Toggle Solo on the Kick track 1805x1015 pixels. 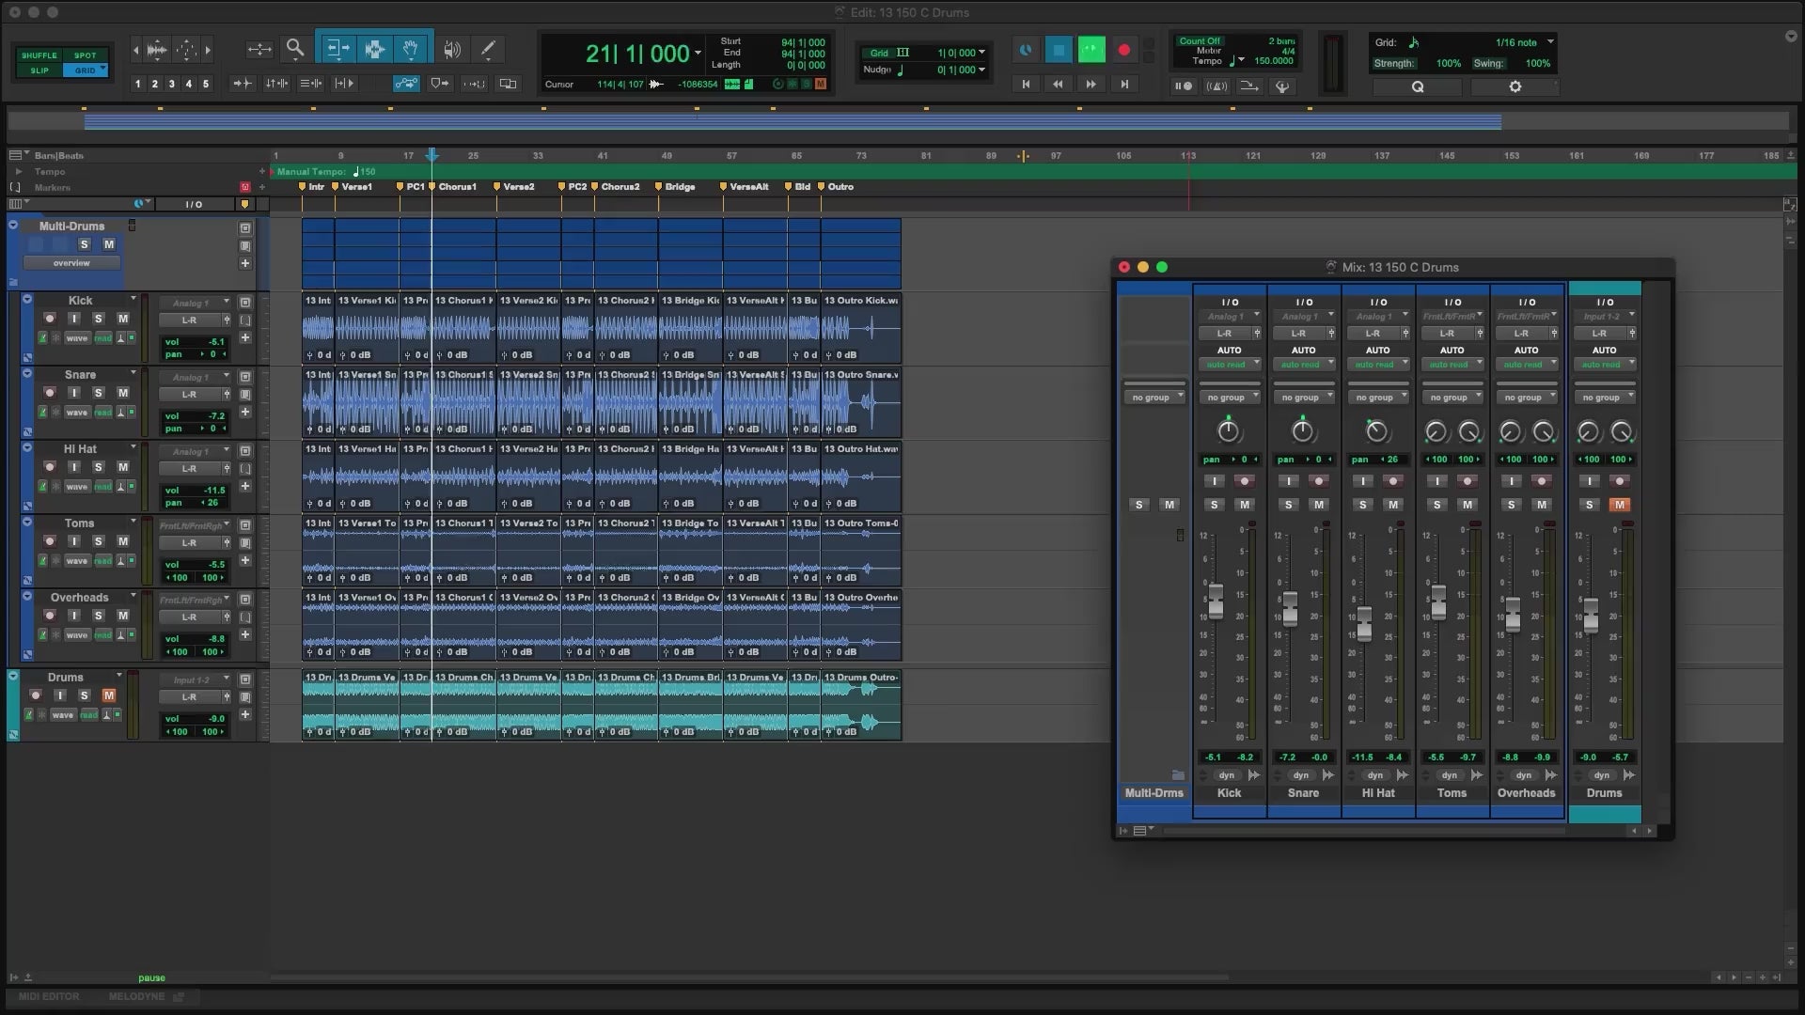point(98,319)
